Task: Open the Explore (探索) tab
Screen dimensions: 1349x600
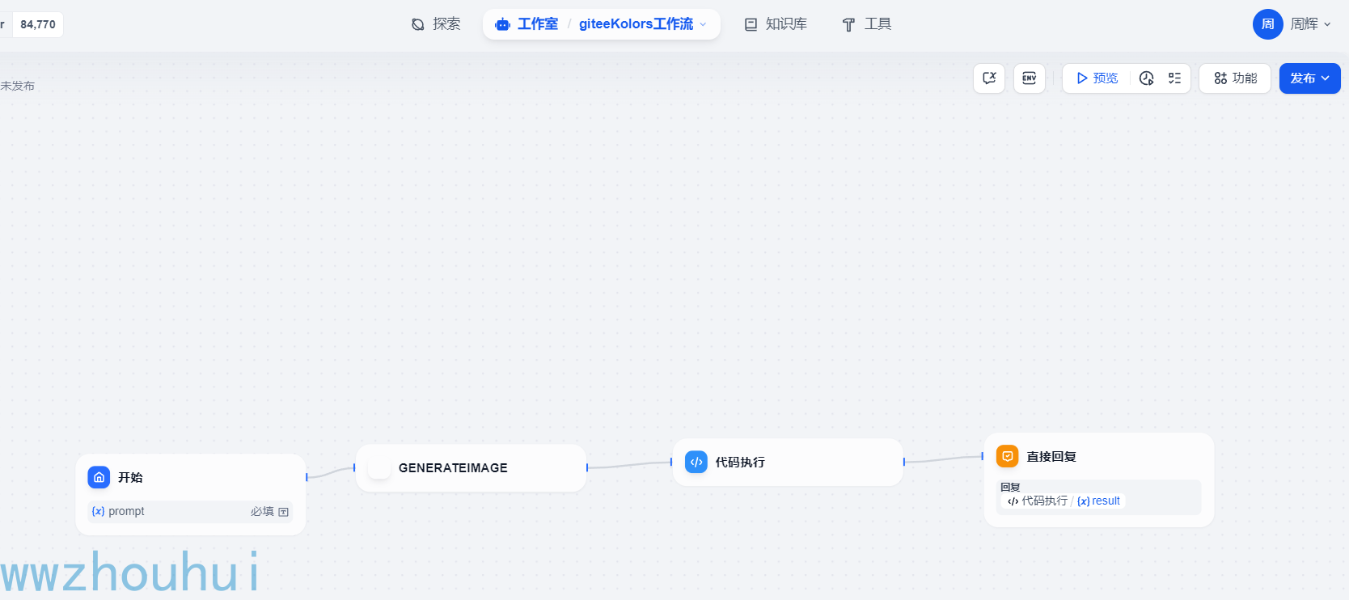Action: pyautogui.click(x=435, y=24)
